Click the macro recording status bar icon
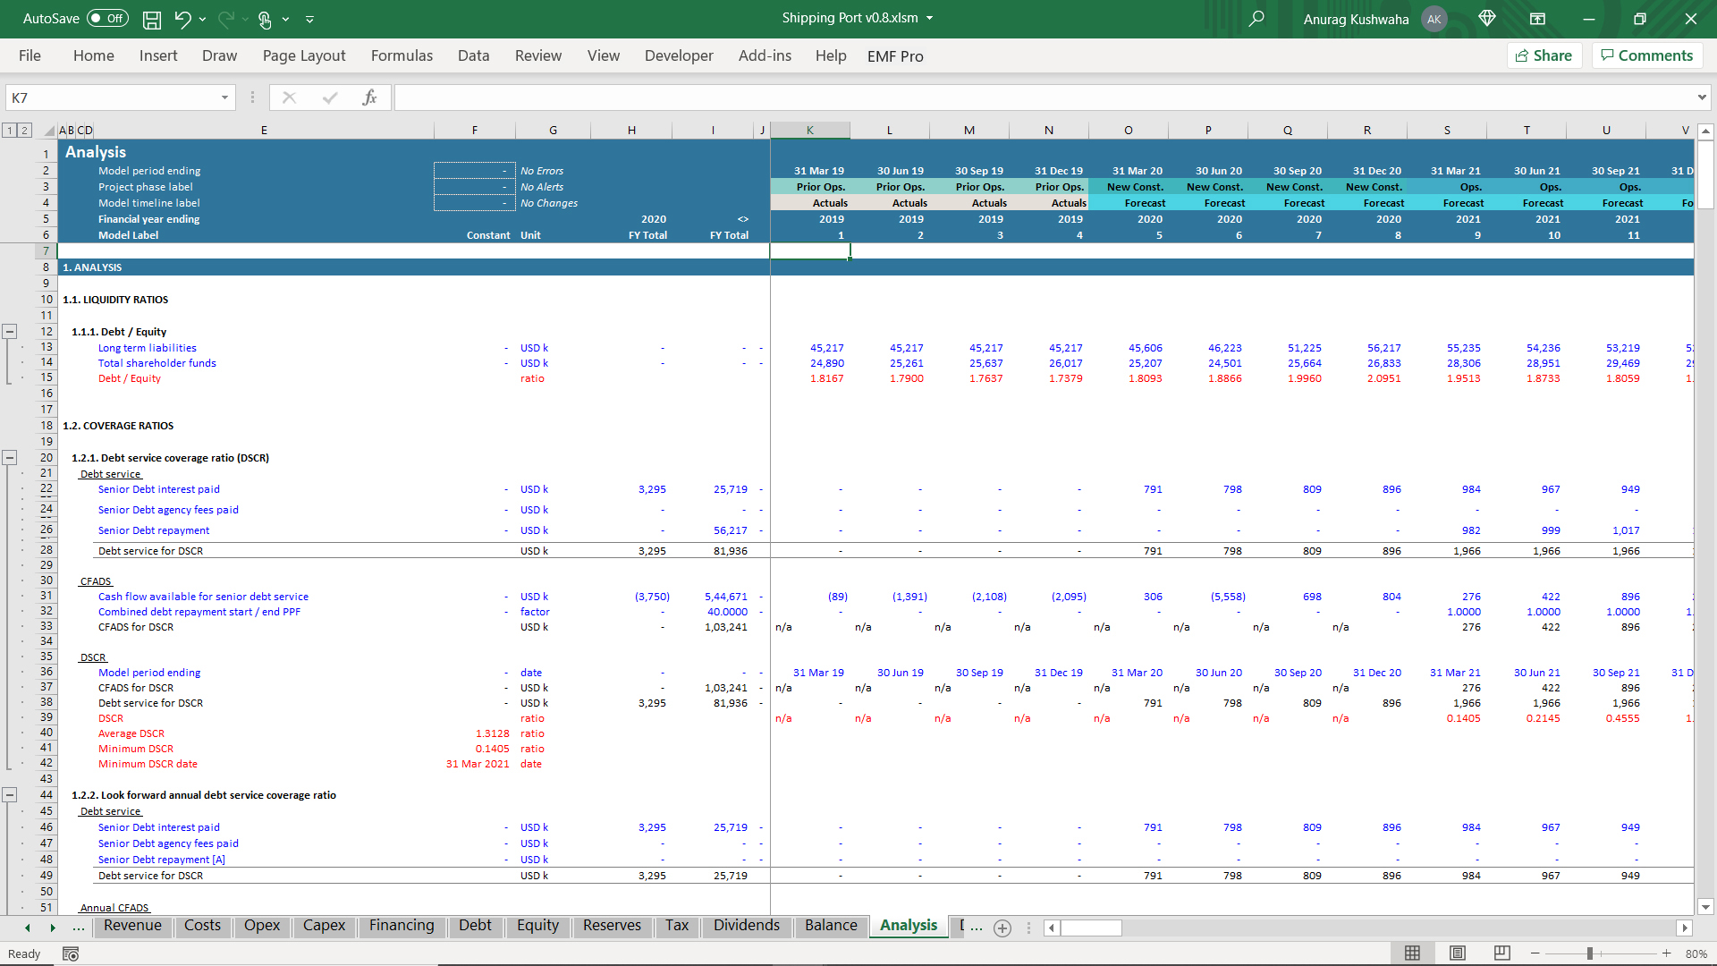 click(71, 954)
